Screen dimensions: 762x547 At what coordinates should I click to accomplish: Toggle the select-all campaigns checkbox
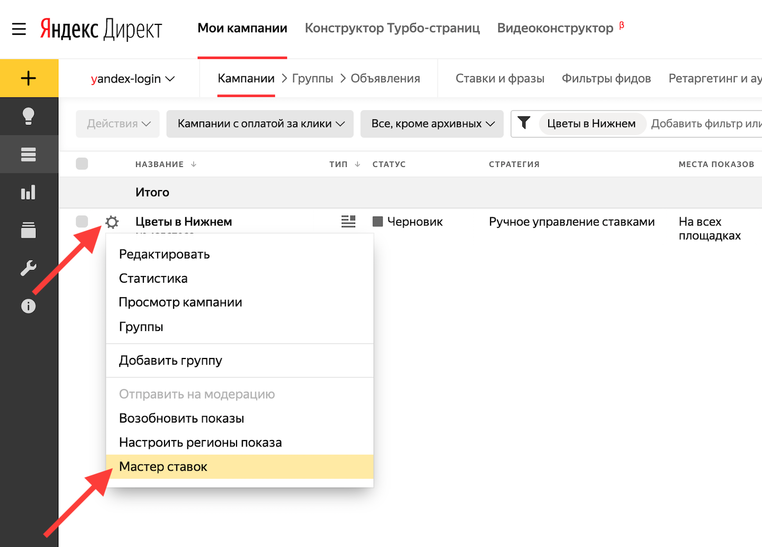[x=82, y=164]
